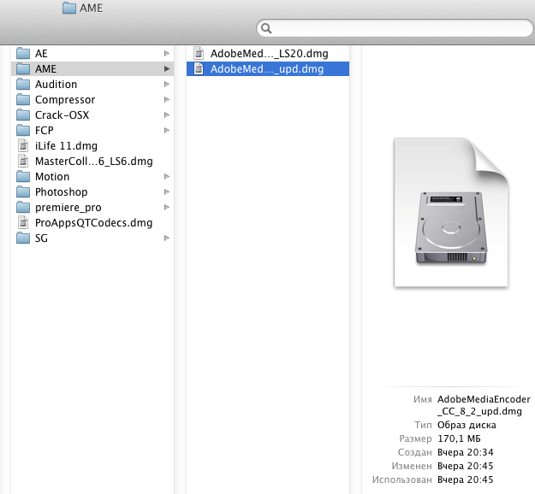Click the SG folder icon
The width and height of the screenshot is (535, 494).
pyautogui.click(x=23, y=238)
